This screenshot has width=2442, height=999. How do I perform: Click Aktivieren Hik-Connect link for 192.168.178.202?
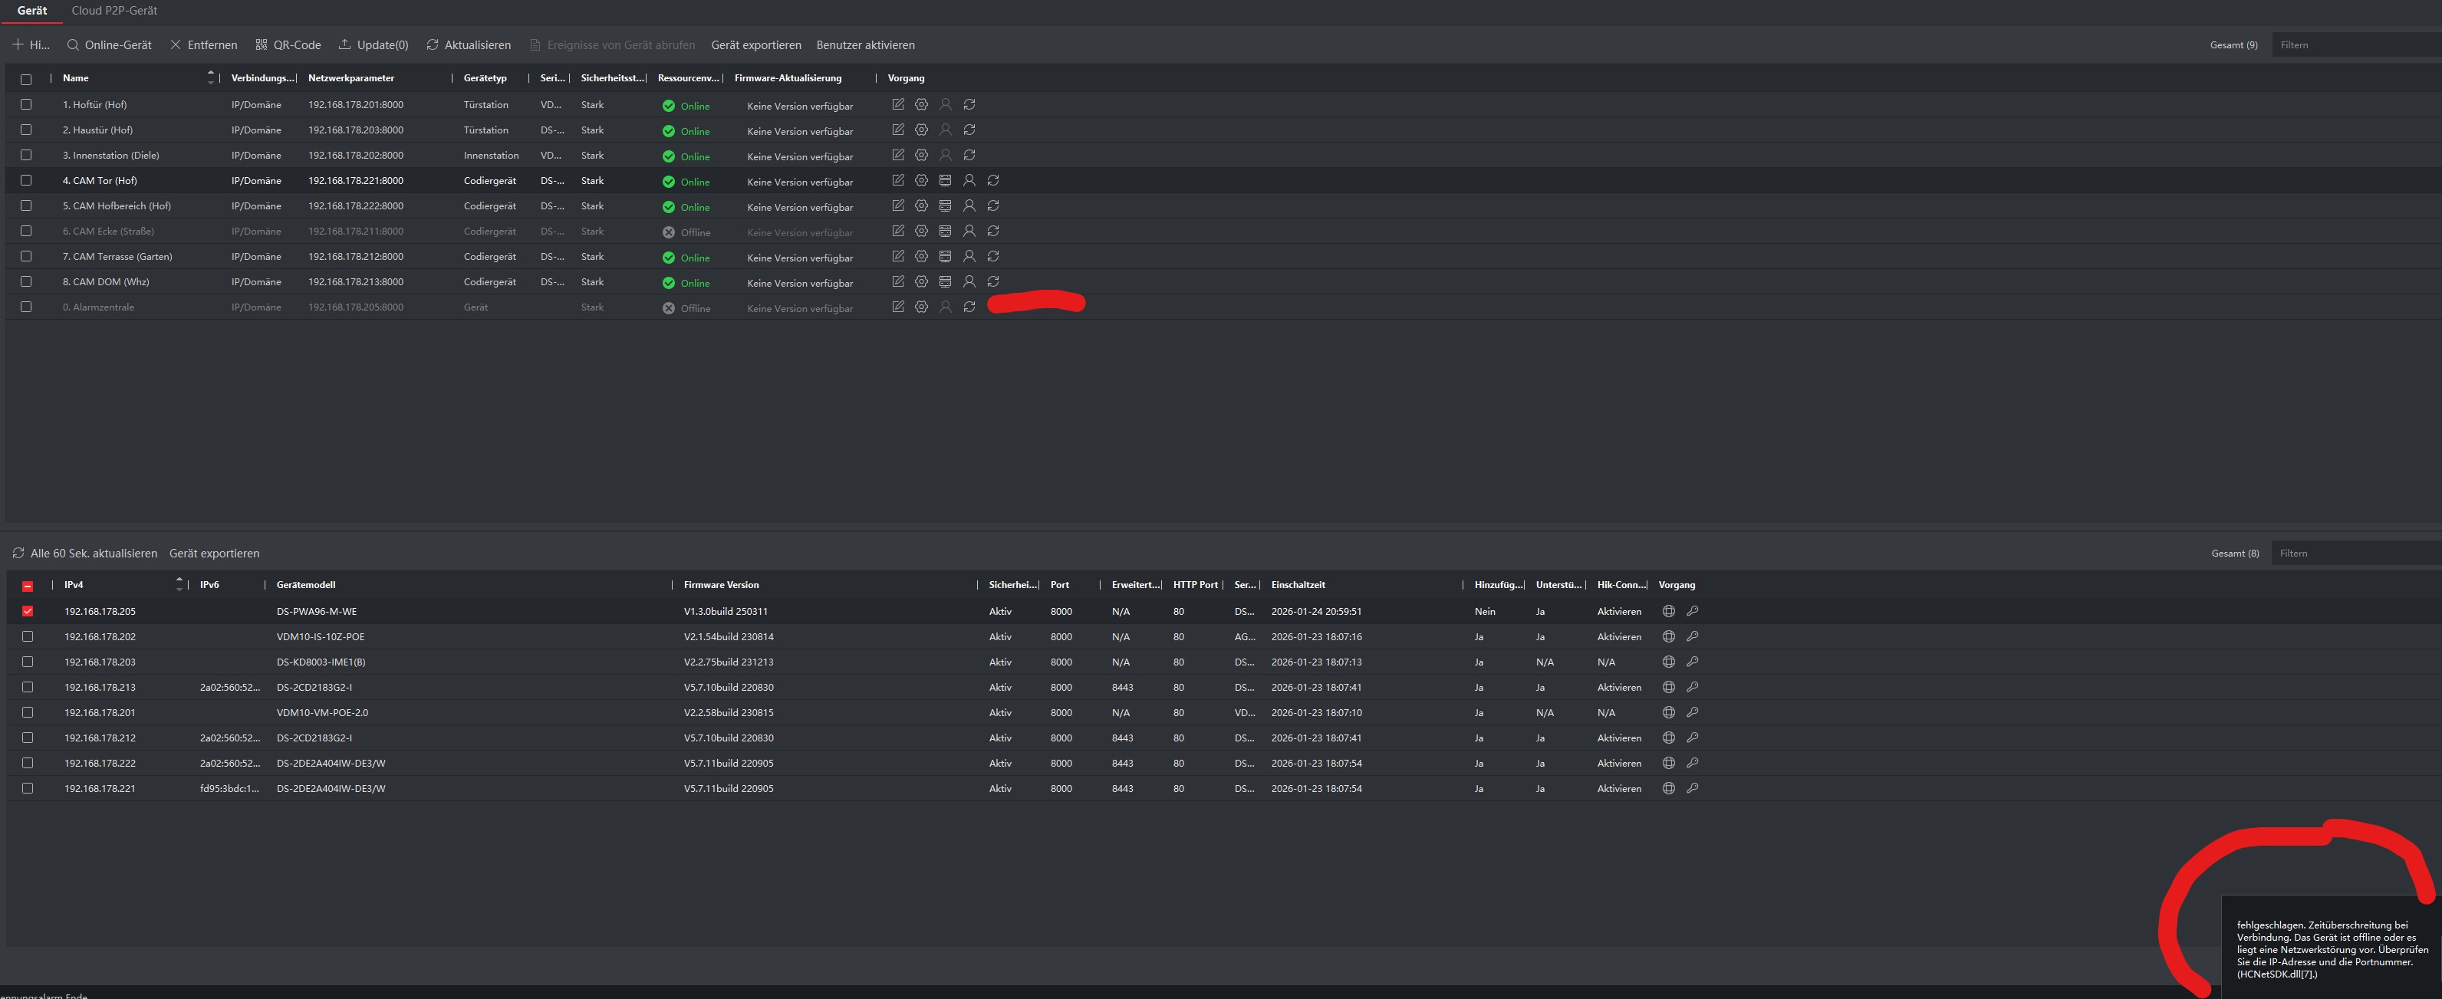click(x=1618, y=637)
